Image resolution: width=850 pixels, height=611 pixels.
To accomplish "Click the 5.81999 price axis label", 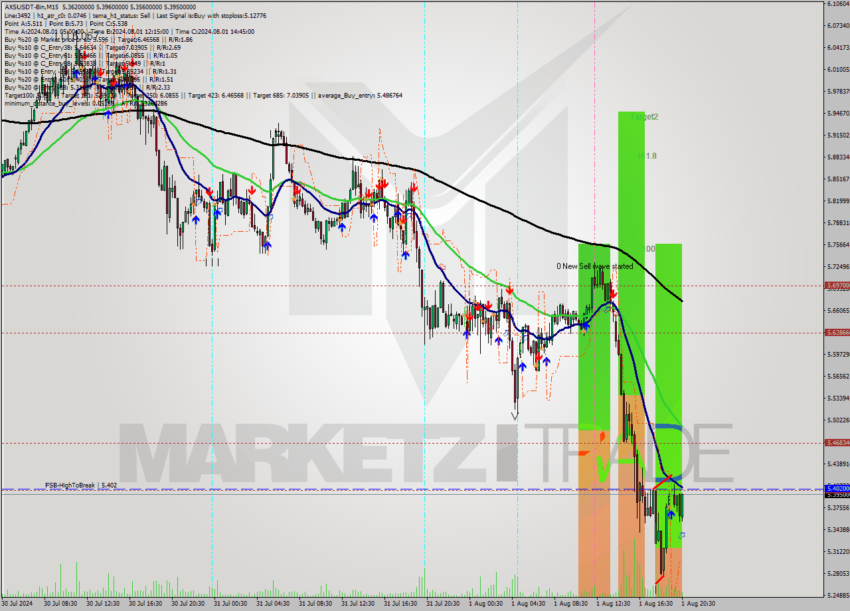I will 838,201.
